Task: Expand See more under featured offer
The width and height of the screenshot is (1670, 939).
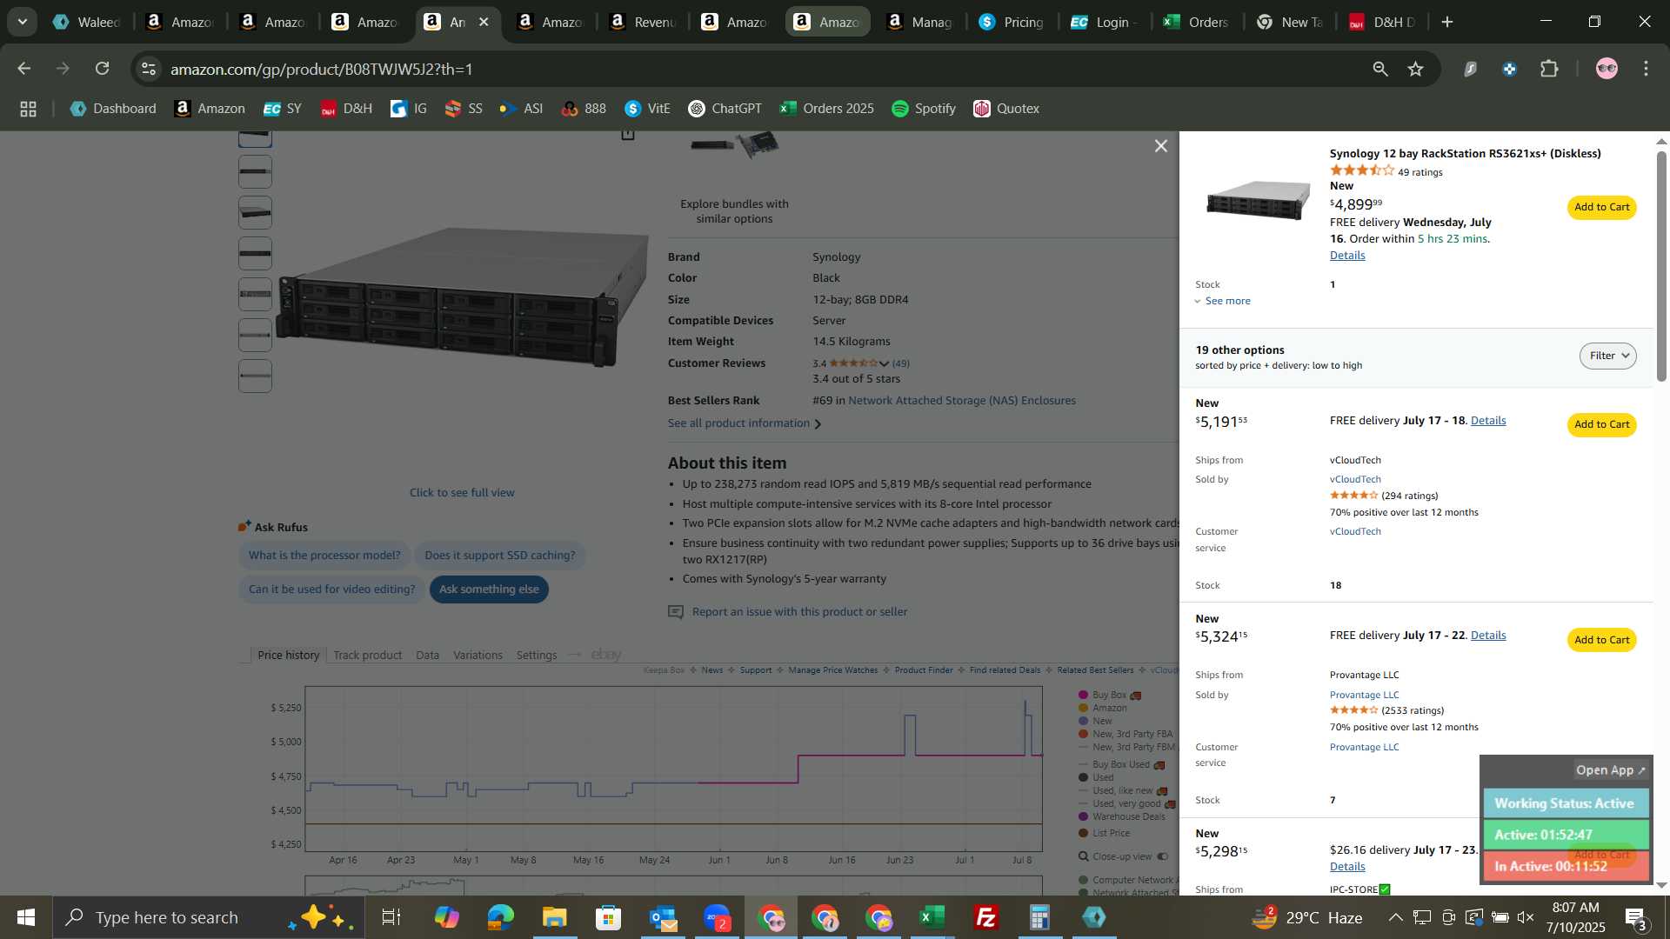Action: [x=1222, y=301]
